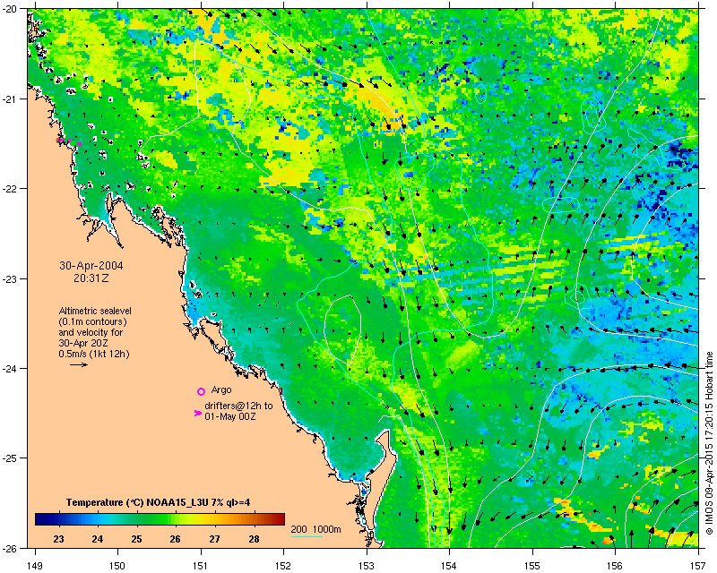Click the colorbar label '26'
Viewport: 717px width, 573px height.
(x=175, y=539)
